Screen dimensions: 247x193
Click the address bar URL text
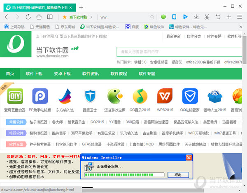103,17
